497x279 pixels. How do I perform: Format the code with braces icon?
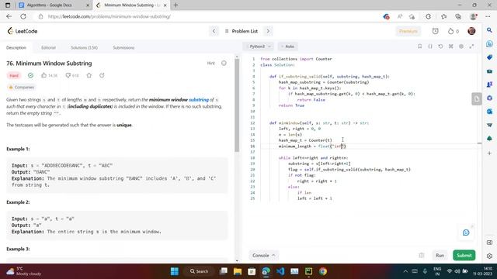(x=430, y=46)
